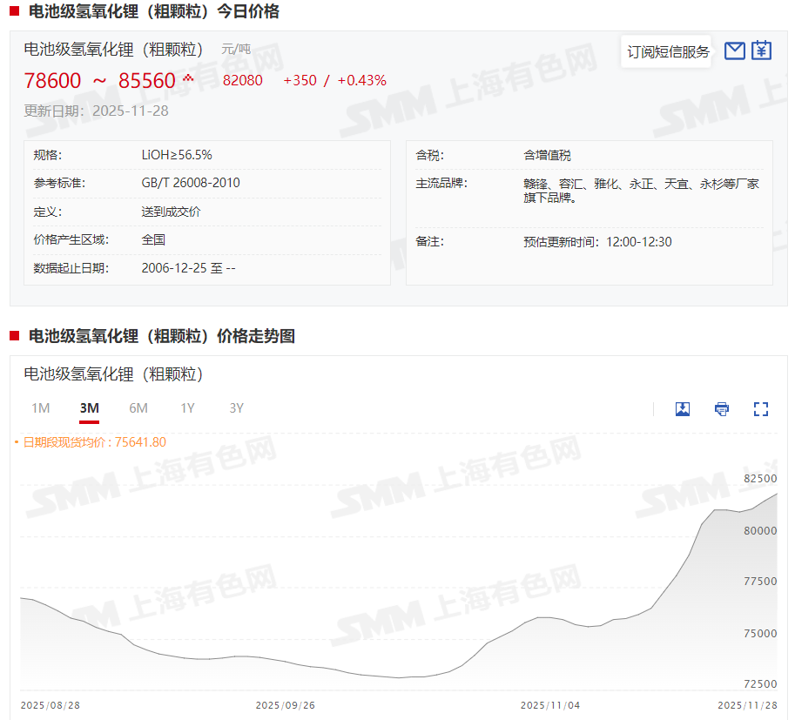Viewport: 795px width, 720px height.
Task: Show the 1Y price trend
Action: (x=187, y=408)
